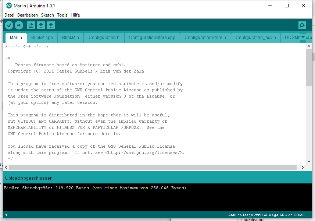Open a sketch using the up-arrow icon
The height and width of the screenshot is (221, 315).
pyautogui.click(x=41, y=25)
